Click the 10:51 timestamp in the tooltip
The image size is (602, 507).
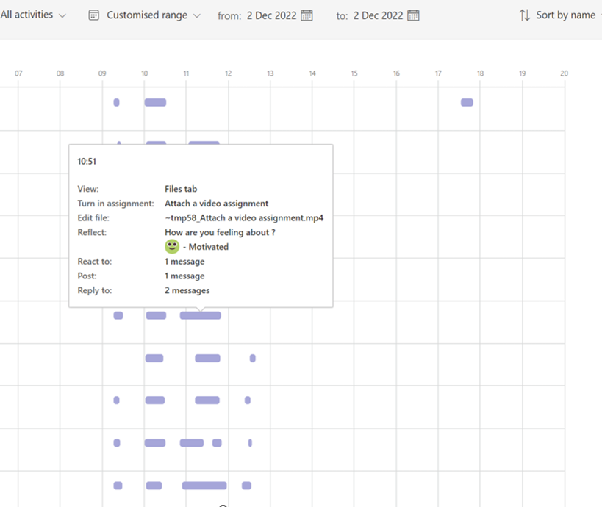(87, 162)
